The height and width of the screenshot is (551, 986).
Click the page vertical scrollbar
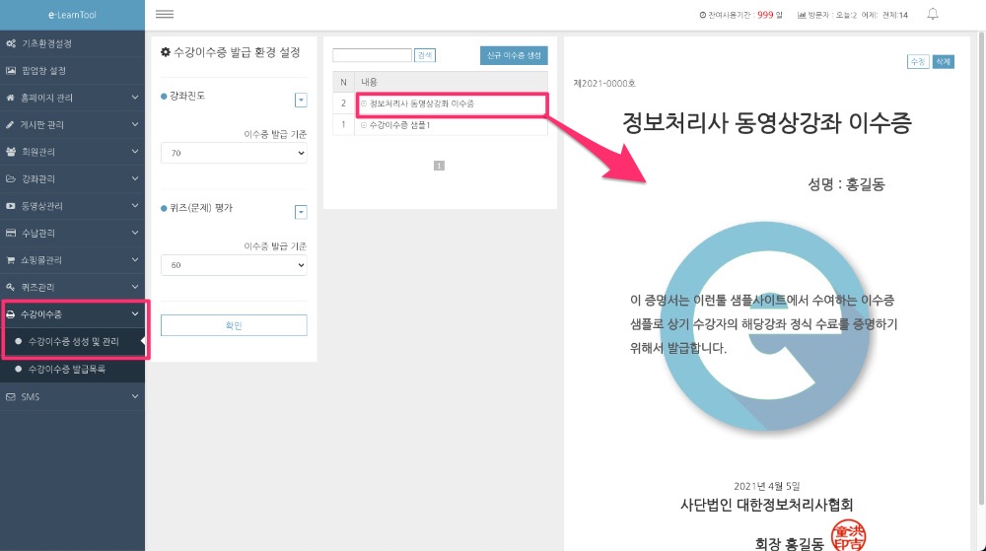pos(982,270)
